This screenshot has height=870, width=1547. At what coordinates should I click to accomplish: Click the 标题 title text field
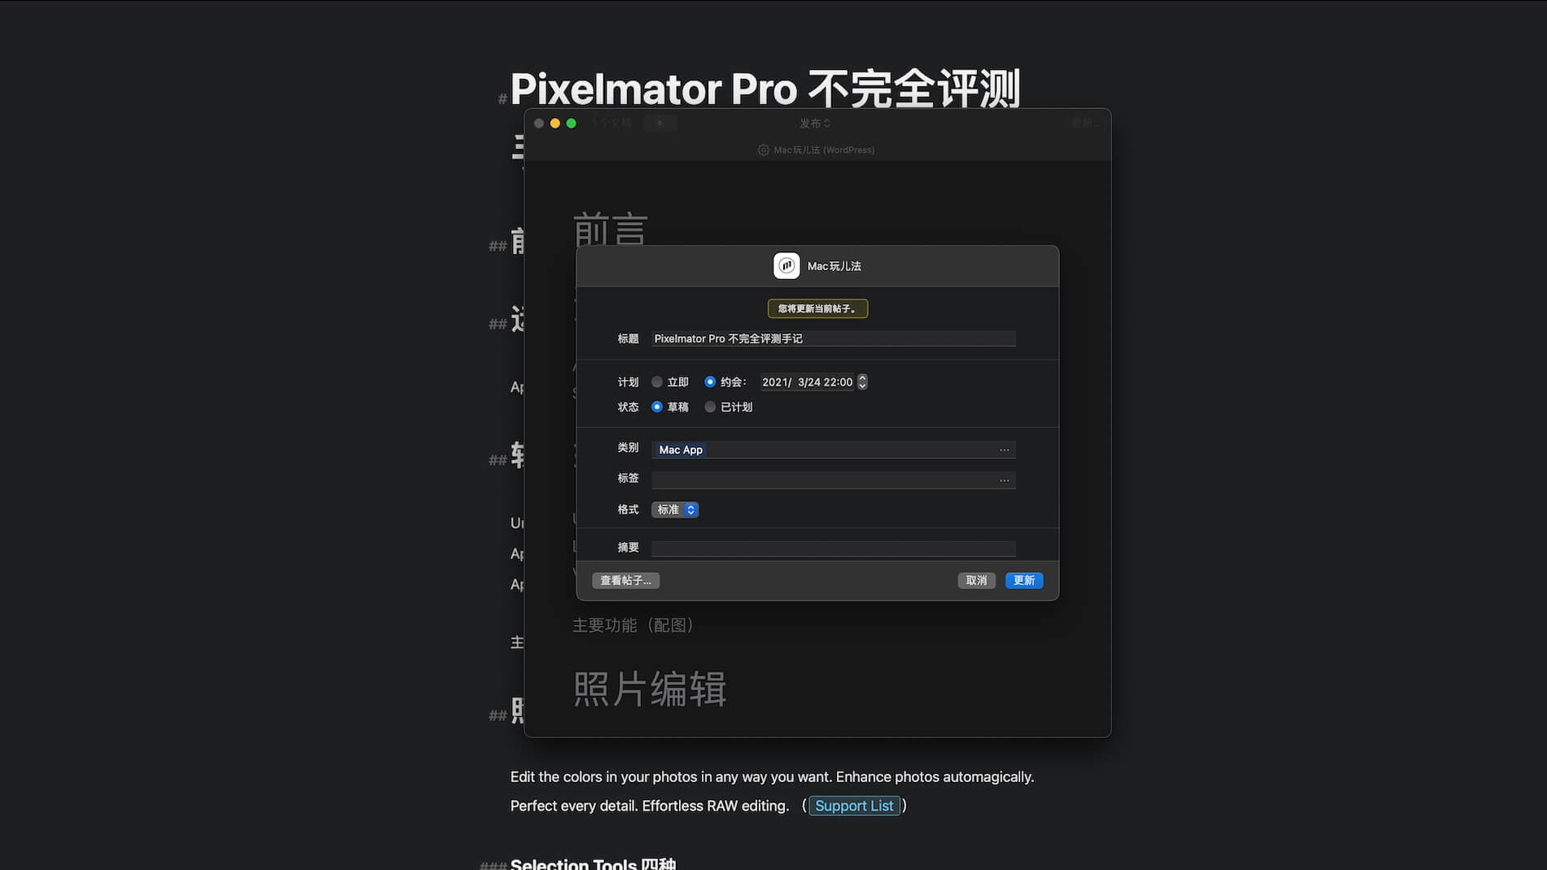(x=833, y=339)
